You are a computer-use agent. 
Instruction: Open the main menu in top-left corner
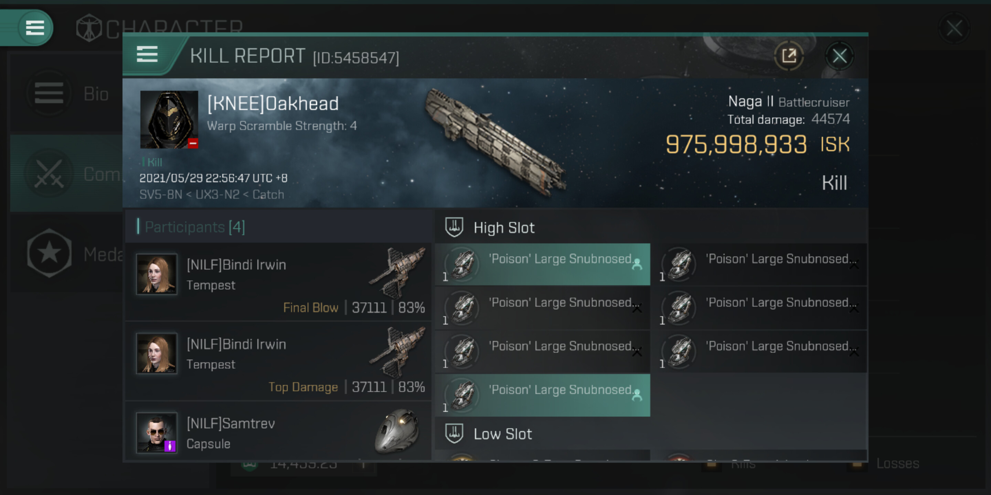(x=35, y=27)
